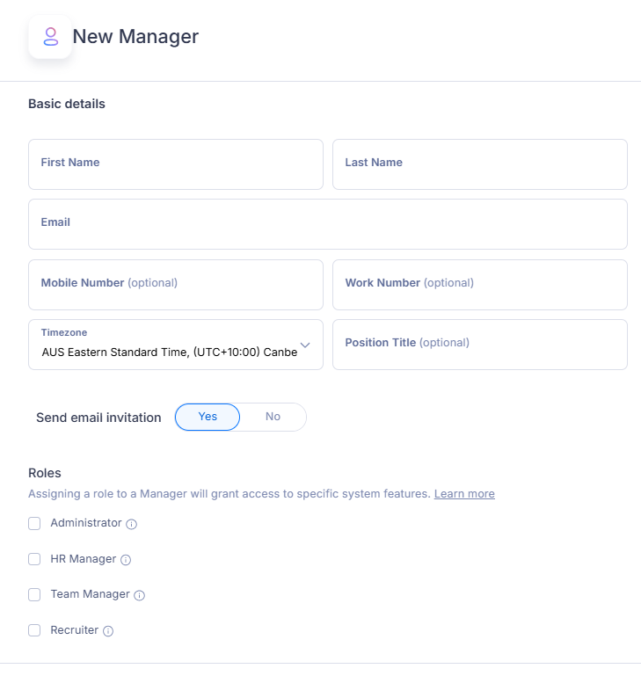Show Team Manager role info tooltip icon

coord(139,595)
